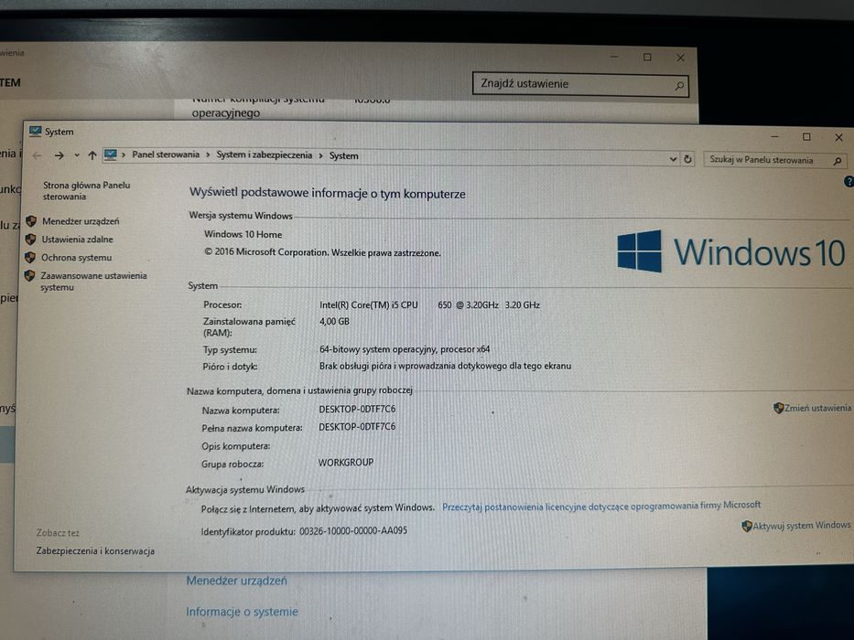Click Połącz się z Internetem activation text
This screenshot has height=640, width=854.
[318, 508]
